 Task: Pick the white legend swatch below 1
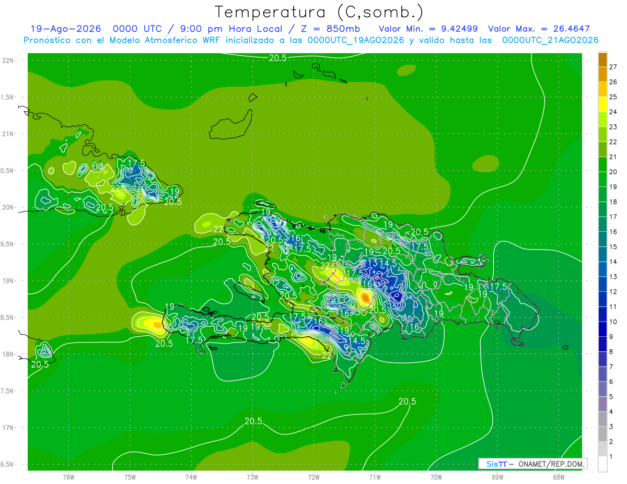[602, 464]
